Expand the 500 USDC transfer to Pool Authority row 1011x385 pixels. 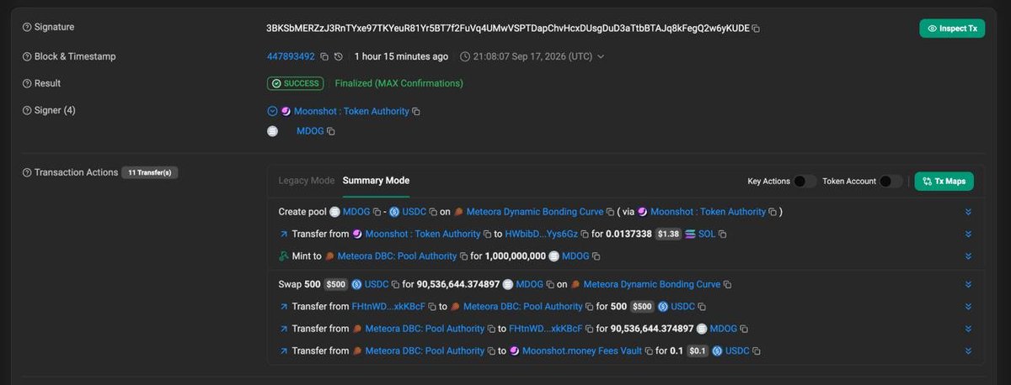(x=968, y=306)
